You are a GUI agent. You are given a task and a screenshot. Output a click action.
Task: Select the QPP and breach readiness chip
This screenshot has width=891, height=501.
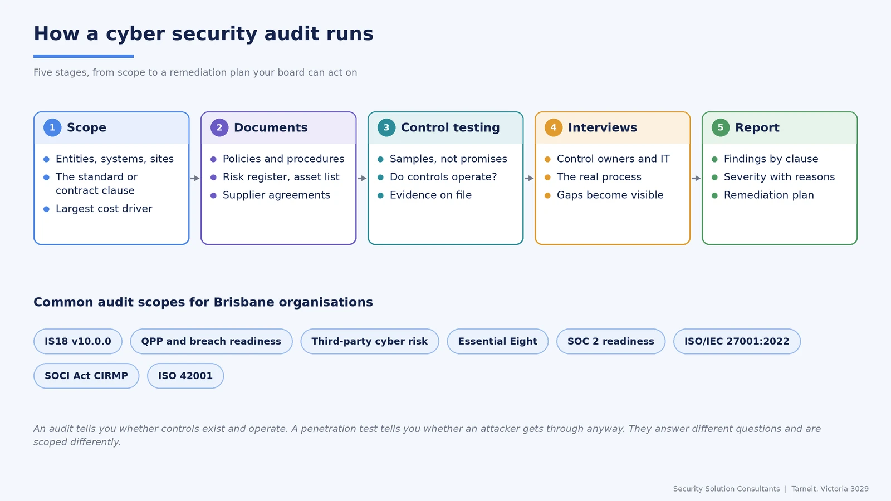coord(211,341)
